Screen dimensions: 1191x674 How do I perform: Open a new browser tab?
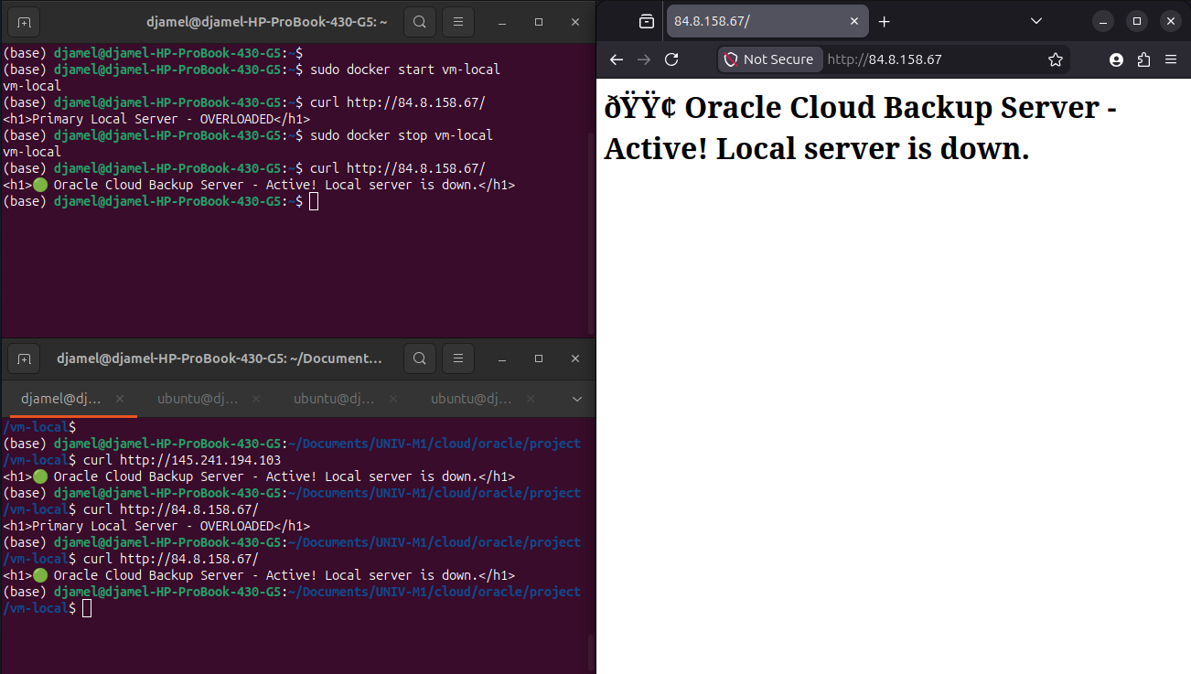[x=884, y=21]
